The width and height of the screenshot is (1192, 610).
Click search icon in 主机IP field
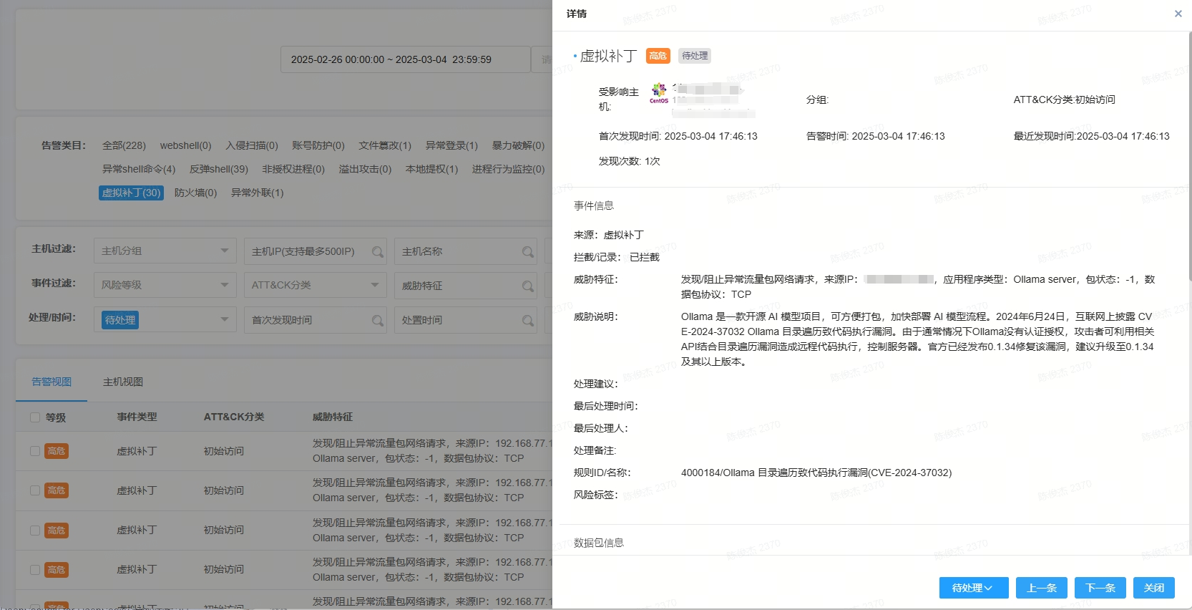[377, 252]
